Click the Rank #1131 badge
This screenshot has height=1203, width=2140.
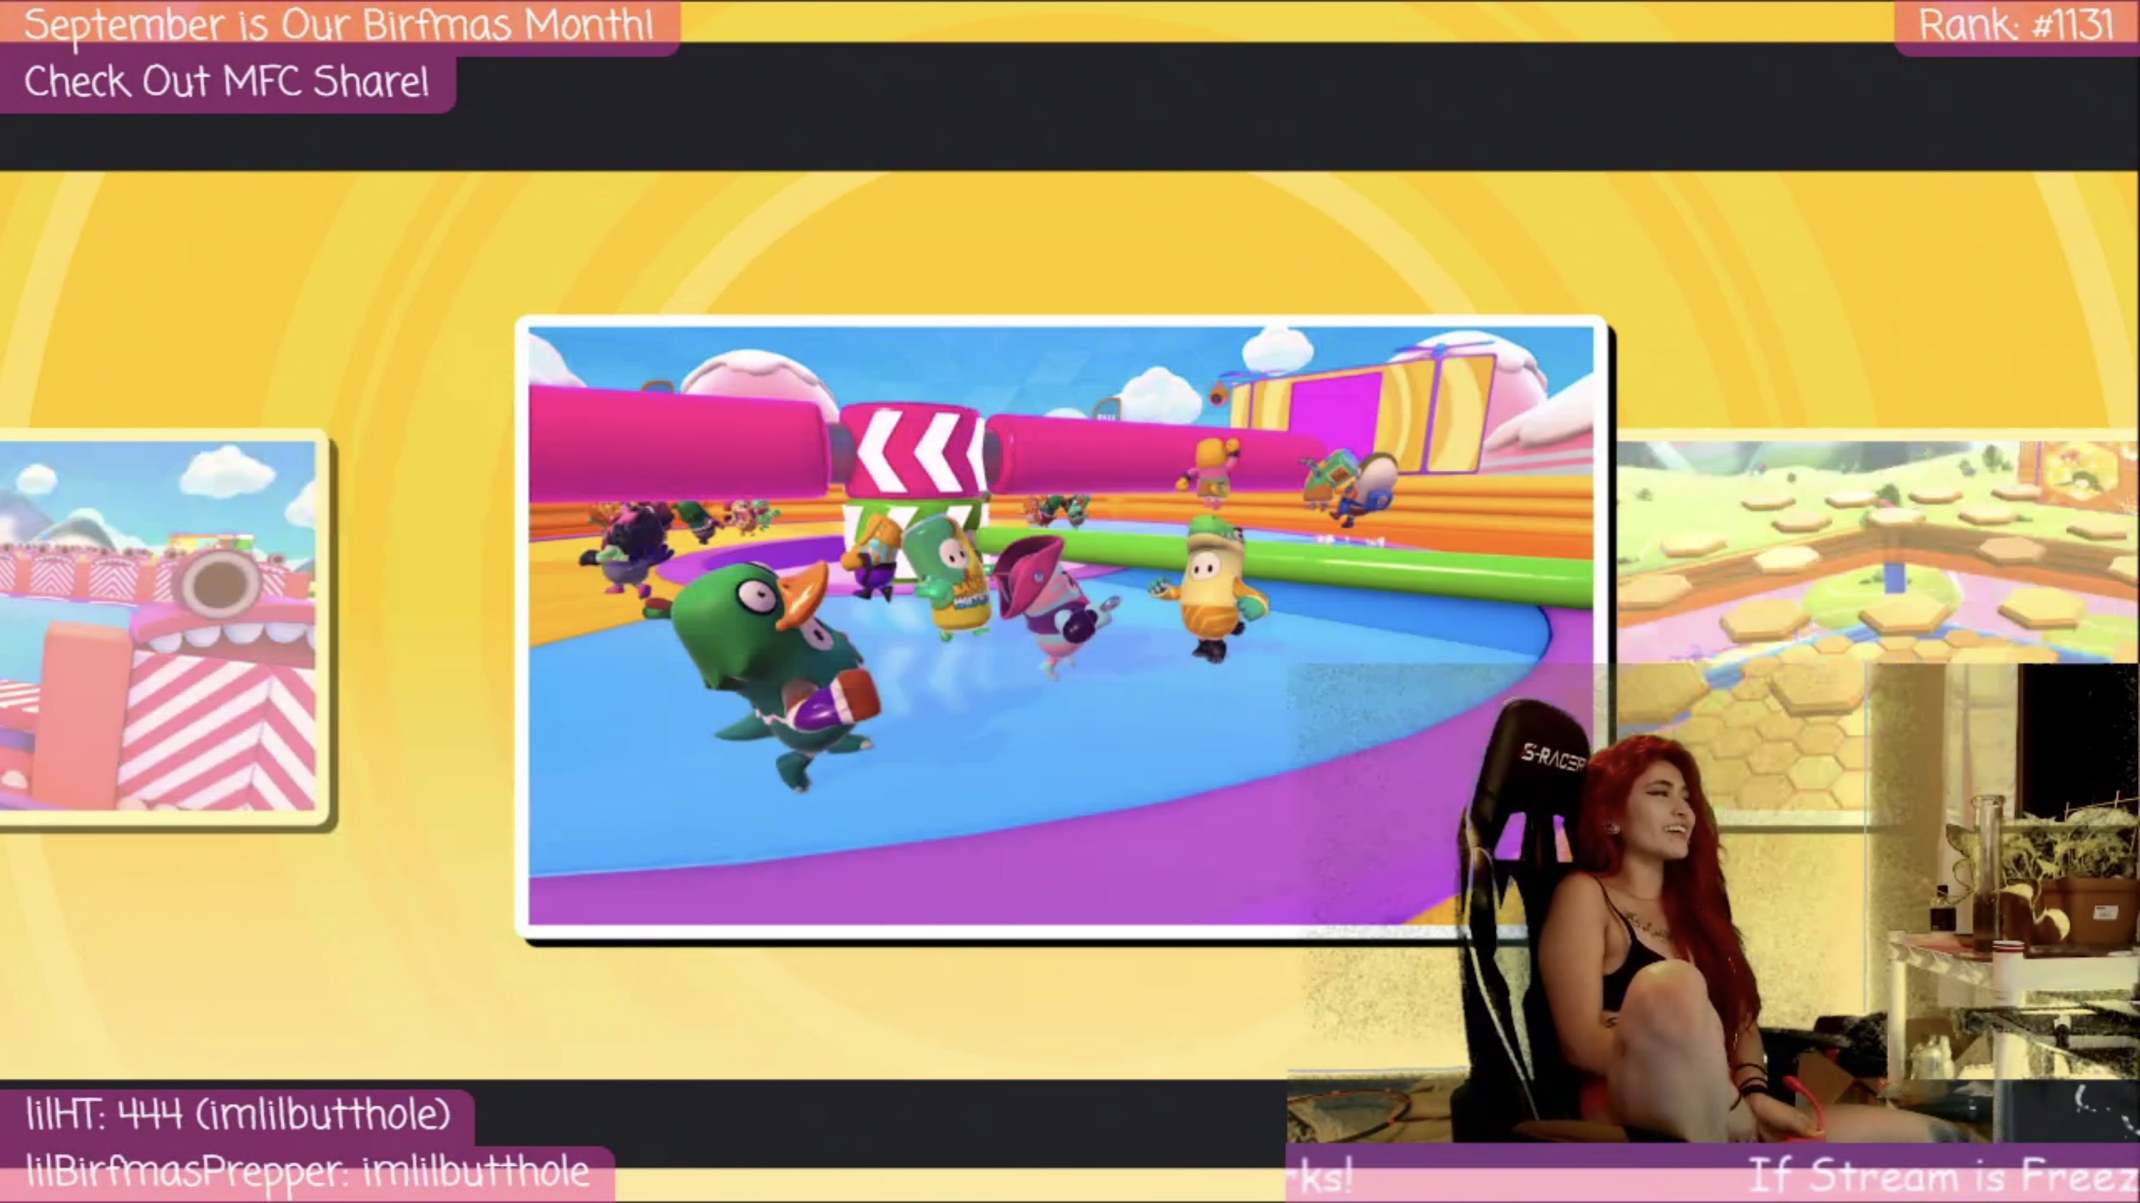[2017, 25]
